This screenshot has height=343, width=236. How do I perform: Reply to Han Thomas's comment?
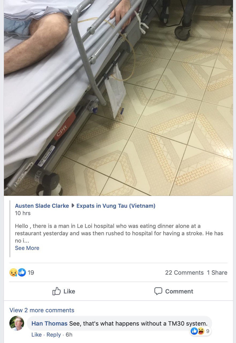click(54, 335)
